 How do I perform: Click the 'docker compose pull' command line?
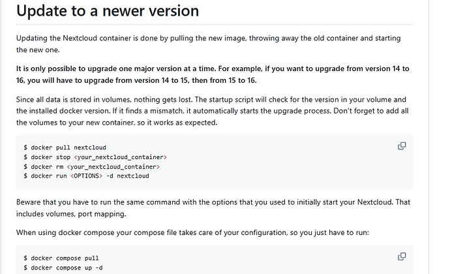tap(61, 258)
